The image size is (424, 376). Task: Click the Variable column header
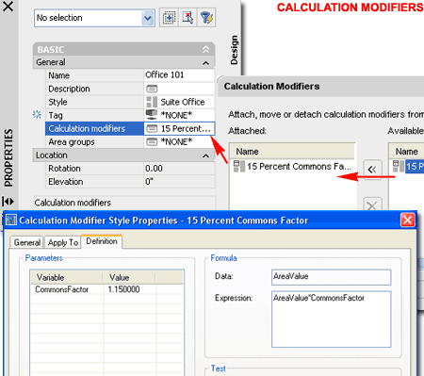pyautogui.click(x=67, y=278)
